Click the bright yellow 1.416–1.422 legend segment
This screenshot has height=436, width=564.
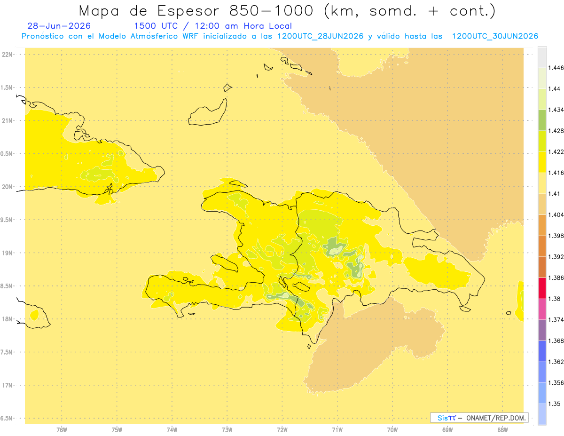(542, 162)
